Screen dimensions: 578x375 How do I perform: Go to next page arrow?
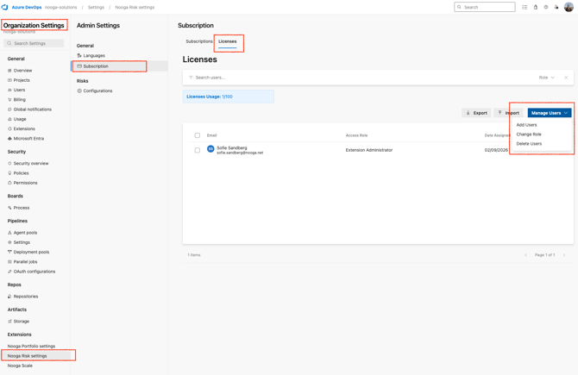tap(564, 255)
